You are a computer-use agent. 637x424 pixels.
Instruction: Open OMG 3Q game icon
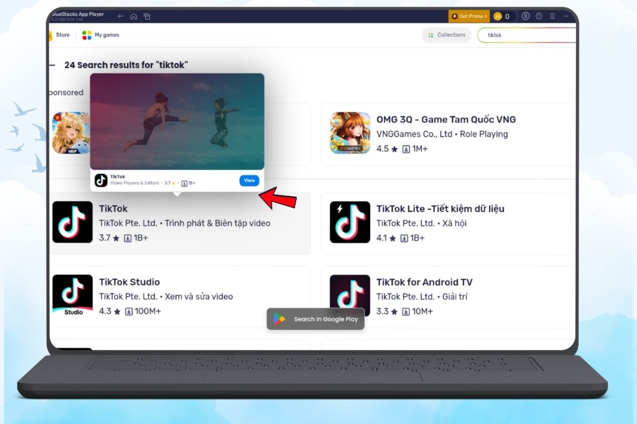click(350, 133)
